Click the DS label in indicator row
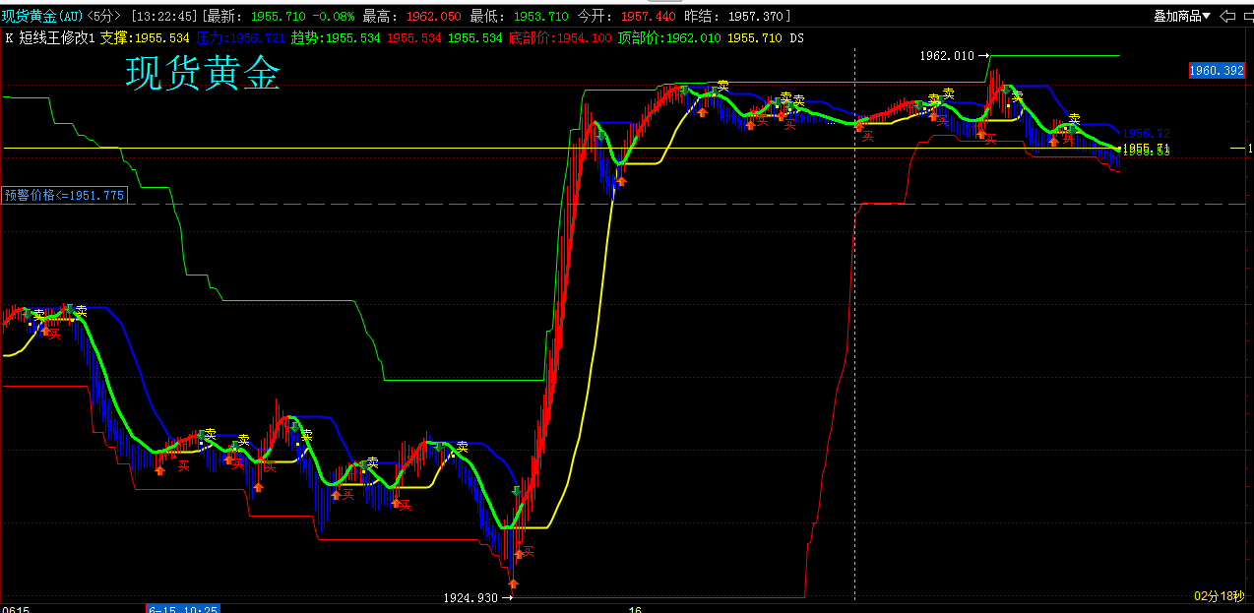1254x613 pixels. (798, 37)
